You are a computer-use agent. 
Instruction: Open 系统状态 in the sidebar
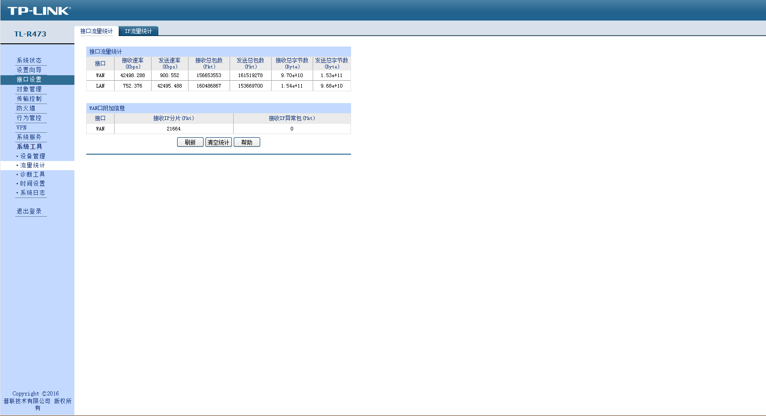tap(29, 60)
